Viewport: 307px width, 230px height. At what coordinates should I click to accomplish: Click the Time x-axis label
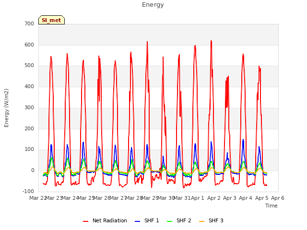(x=272, y=206)
